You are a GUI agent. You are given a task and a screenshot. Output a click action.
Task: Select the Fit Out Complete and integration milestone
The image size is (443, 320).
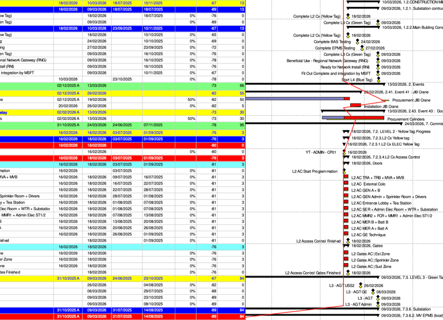tap(378, 73)
